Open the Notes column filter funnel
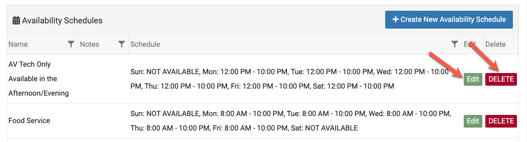Viewport: 527px width, 142px height. [121, 44]
